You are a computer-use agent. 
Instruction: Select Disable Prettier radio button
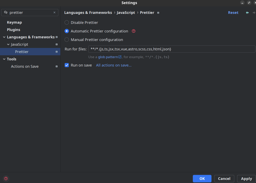click(x=67, y=22)
